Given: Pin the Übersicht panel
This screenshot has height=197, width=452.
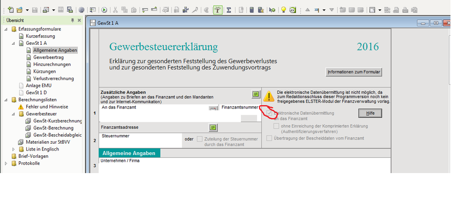Looking at the screenshot, I should (x=72, y=20).
